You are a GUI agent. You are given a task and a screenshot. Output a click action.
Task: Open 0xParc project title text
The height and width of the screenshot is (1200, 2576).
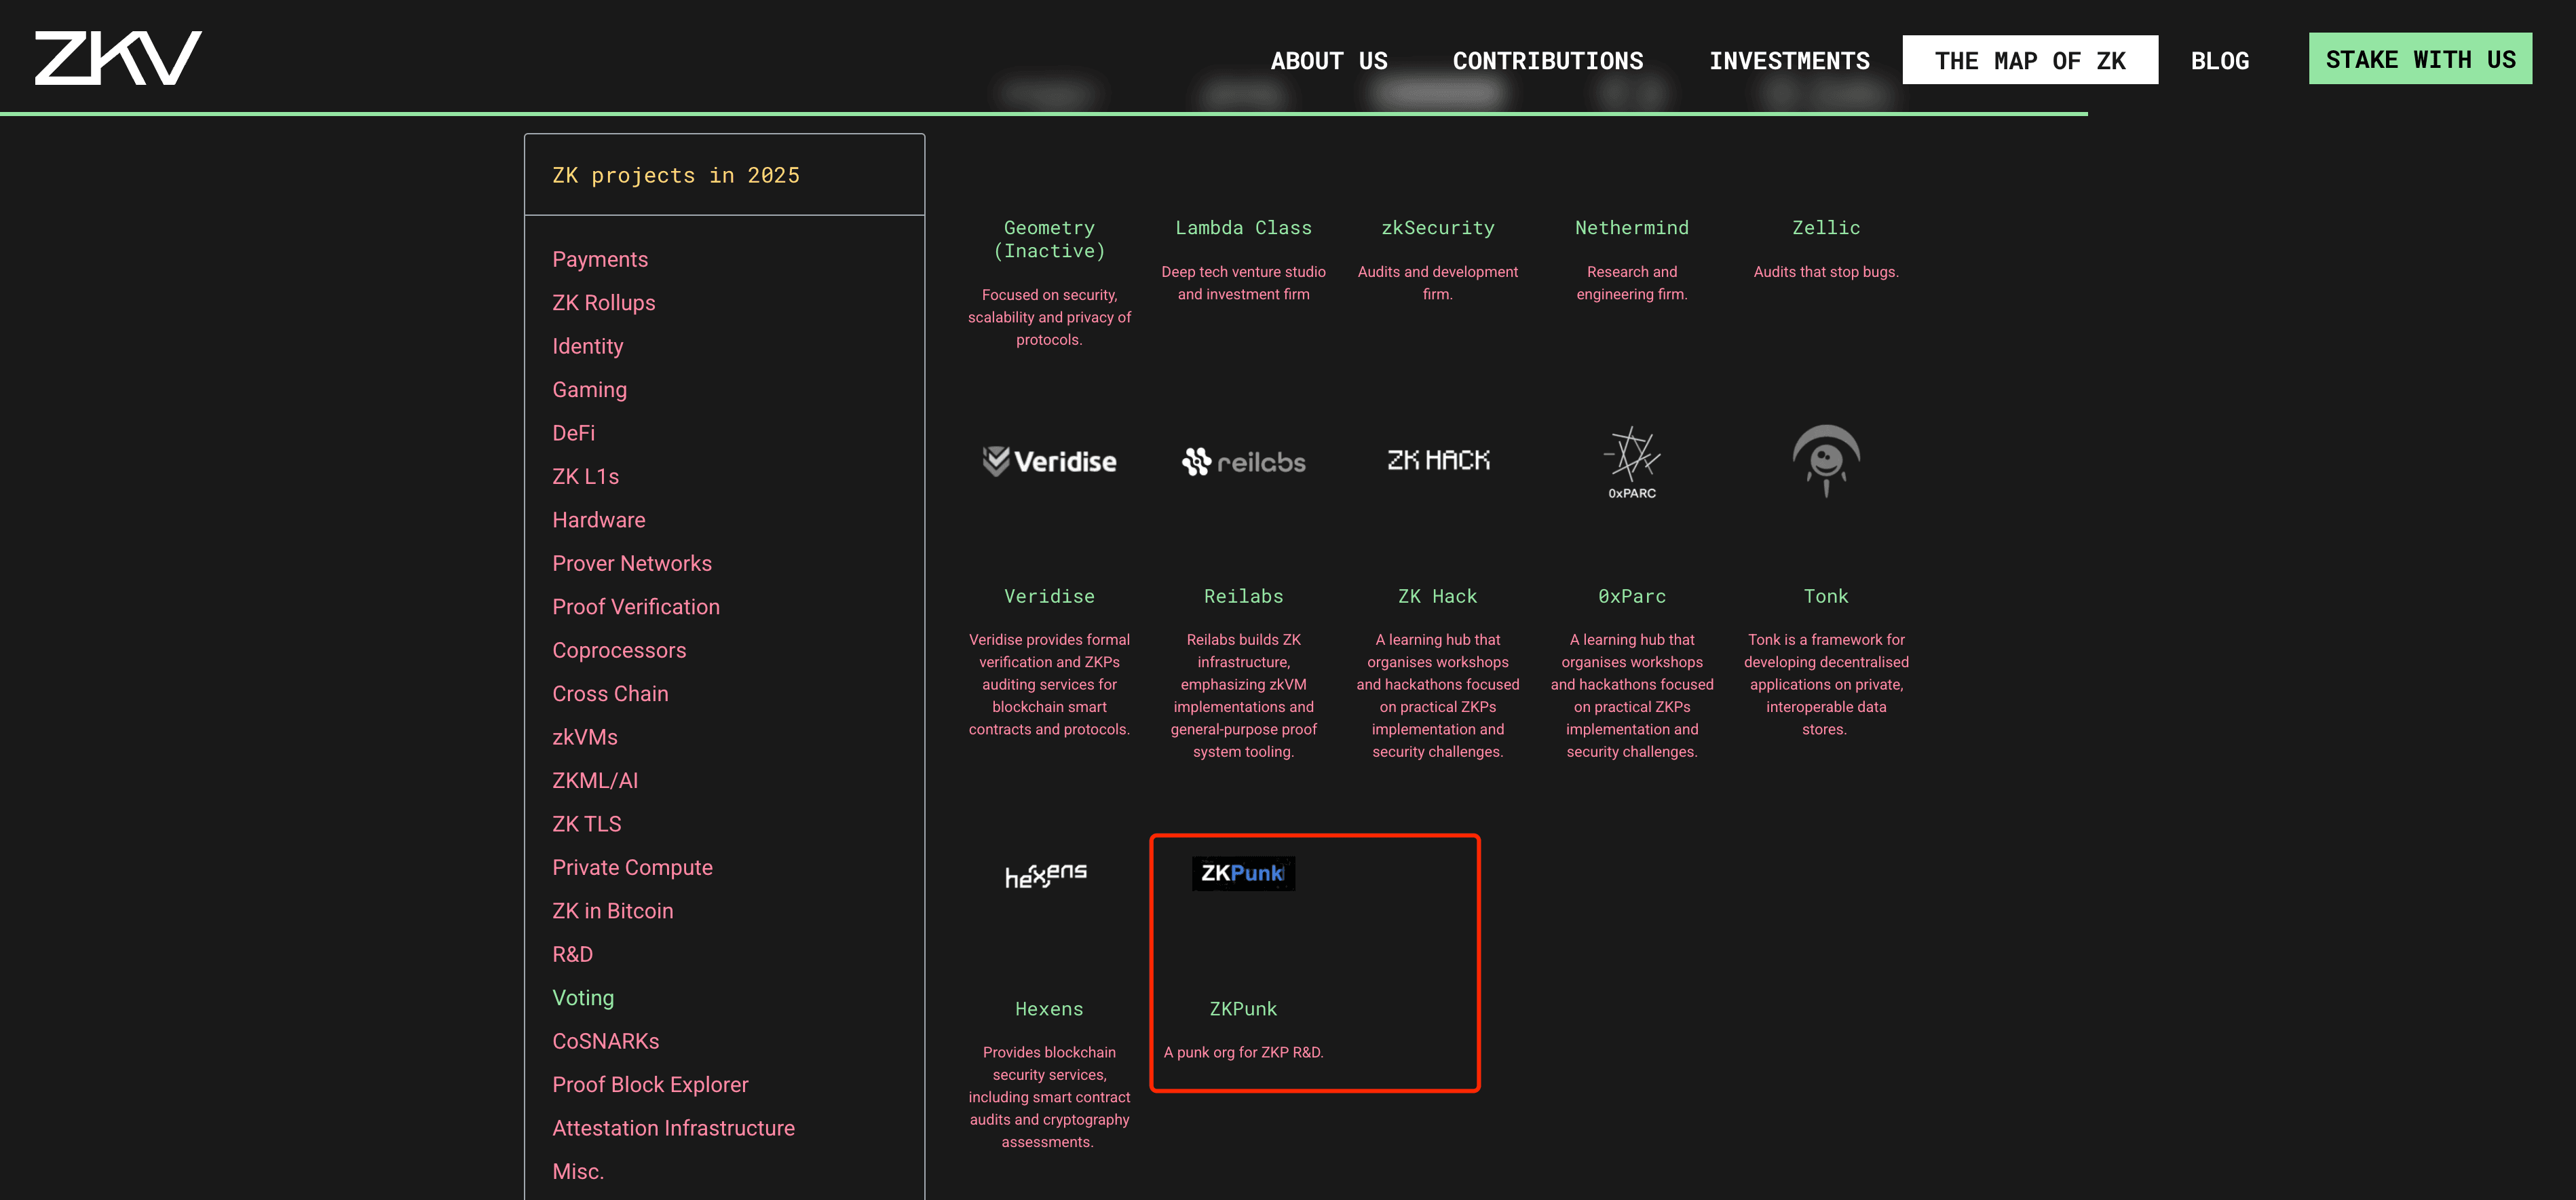[x=1632, y=596]
